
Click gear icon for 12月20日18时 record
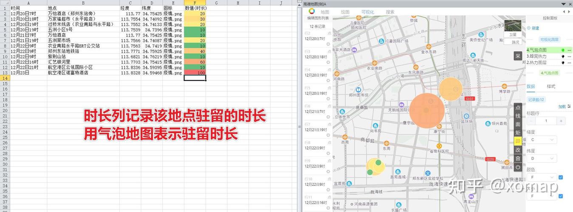328,62
